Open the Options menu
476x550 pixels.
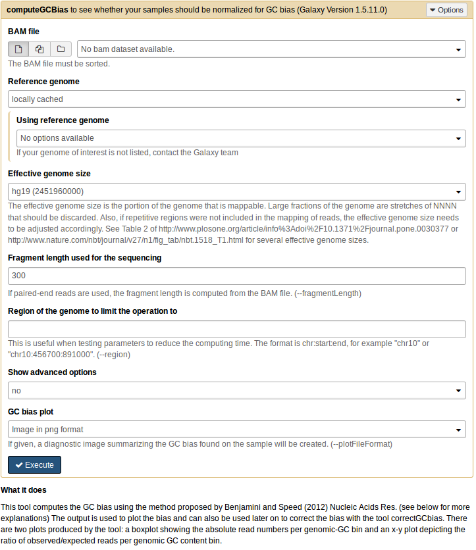(x=446, y=11)
